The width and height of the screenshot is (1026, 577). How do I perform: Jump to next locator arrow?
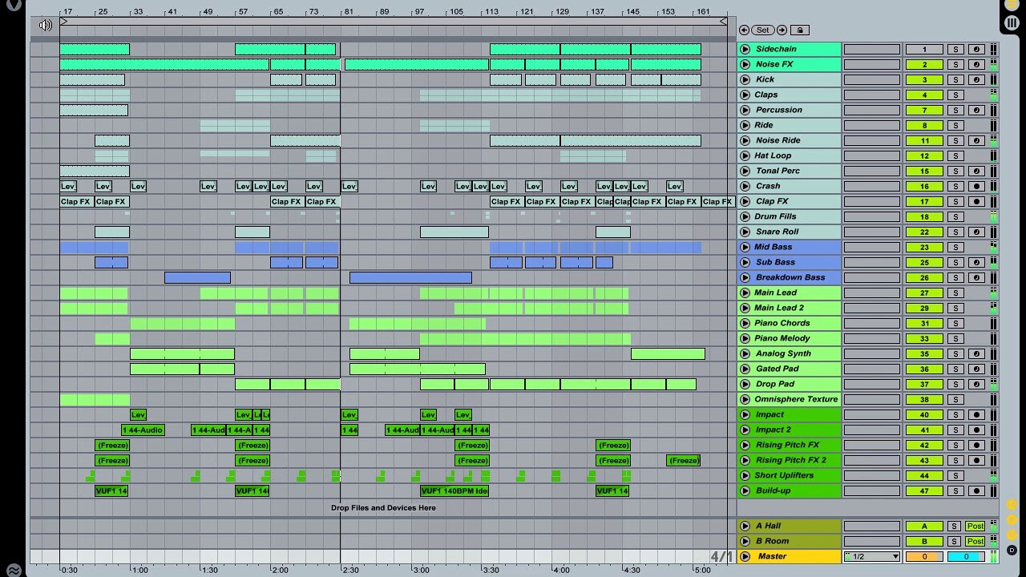[x=782, y=30]
